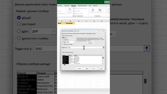The height and width of the screenshot is (94, 167).
Task: Click the Отмена button in Text Wizard
Action: (x=79, y=68)
